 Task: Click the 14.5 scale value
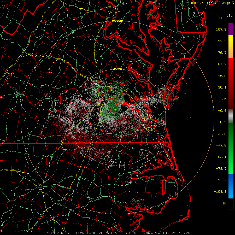pyautogui.click(x=222, y=99)
